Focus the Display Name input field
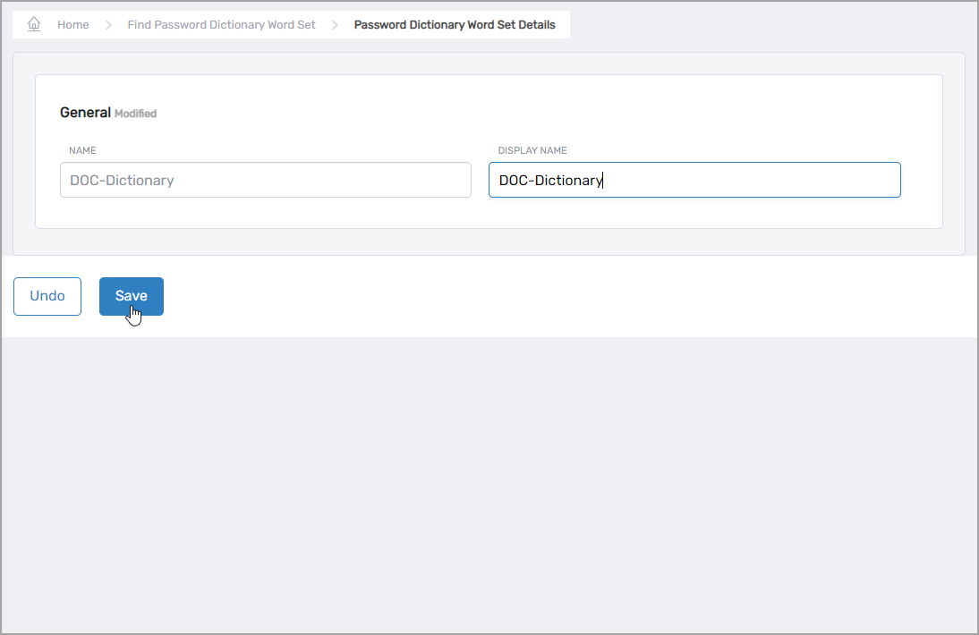This screenshot has height=635, width=979. [761, 180]
